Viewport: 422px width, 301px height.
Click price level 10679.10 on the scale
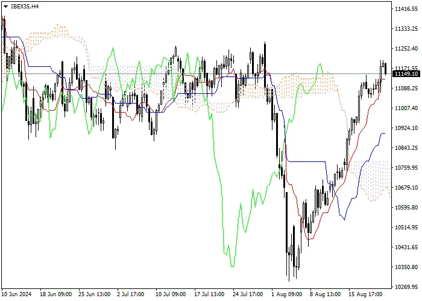(406, 188)
